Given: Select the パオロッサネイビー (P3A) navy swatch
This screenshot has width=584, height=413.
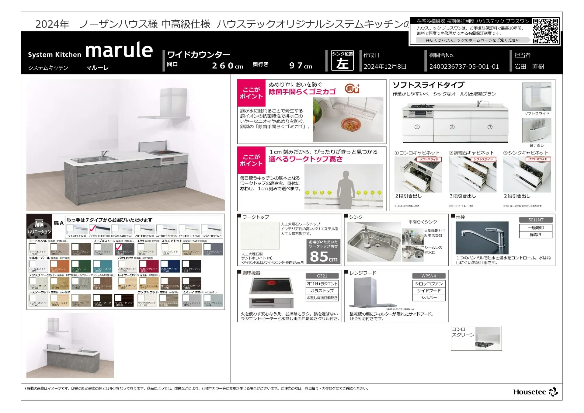Looking at the screenshot, I should (x=170, y=266).
